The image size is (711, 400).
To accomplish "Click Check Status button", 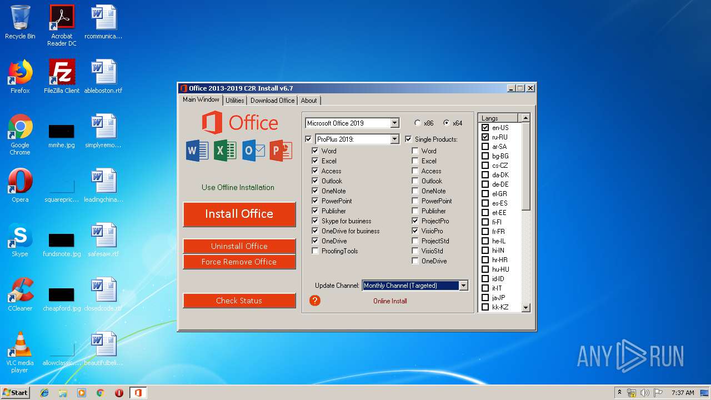I will pyautogui.click(x=239, y=301).
